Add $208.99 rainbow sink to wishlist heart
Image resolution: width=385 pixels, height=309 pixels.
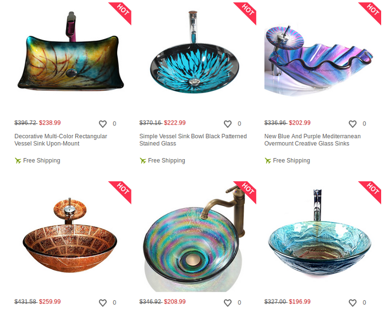[x=228, y=302]
